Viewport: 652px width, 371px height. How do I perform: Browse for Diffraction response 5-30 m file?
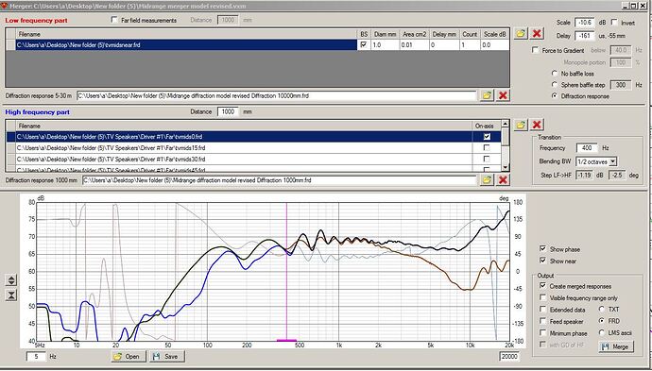(487, 95)
